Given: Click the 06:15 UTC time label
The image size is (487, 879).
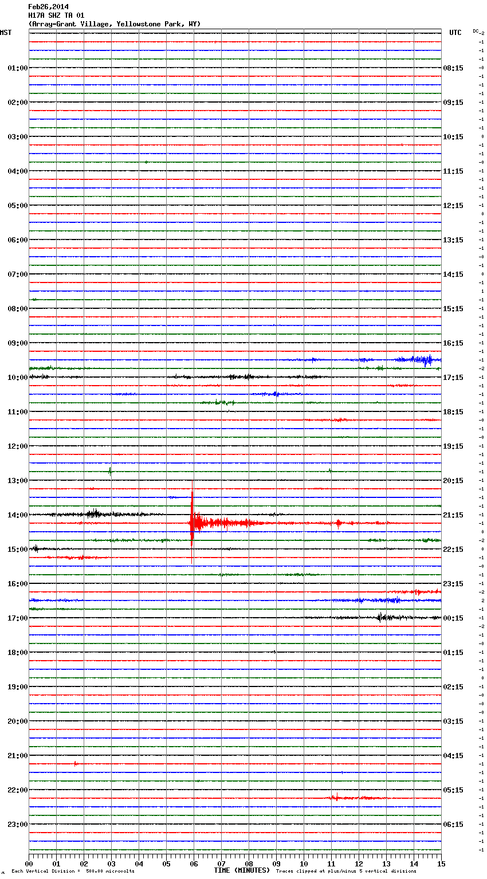Looking at the screenshot, I should 453,824.
